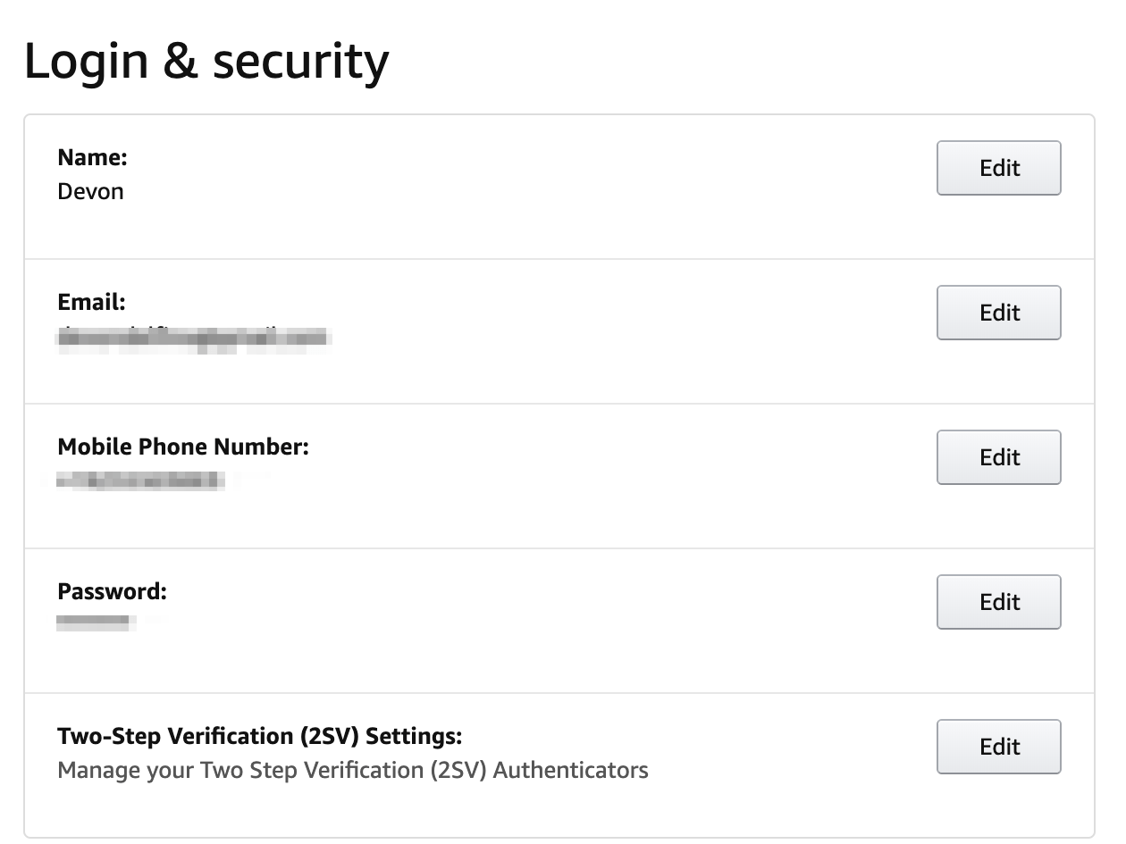The width and height of the screenshot is (1126, 844).
Task: Edit the account email address
Action: (x=998, y=313)
